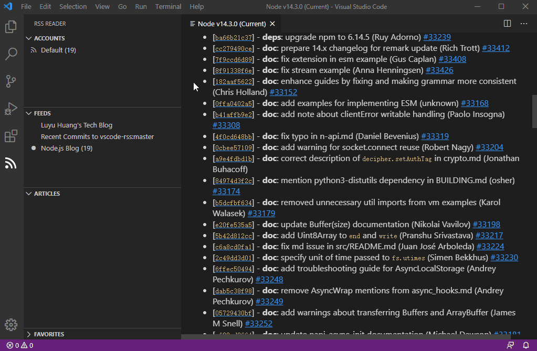Open the Manage gear settings icon

(x=11, y=324)
